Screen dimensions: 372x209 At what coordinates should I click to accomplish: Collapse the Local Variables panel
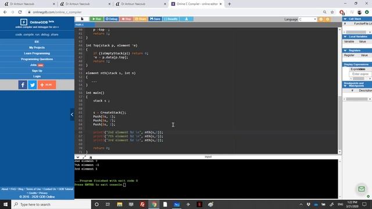pos(345,37)
